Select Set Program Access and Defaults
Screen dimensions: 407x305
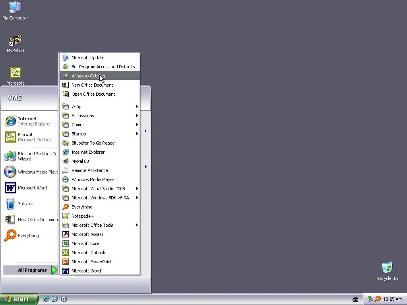pos(100,67)
